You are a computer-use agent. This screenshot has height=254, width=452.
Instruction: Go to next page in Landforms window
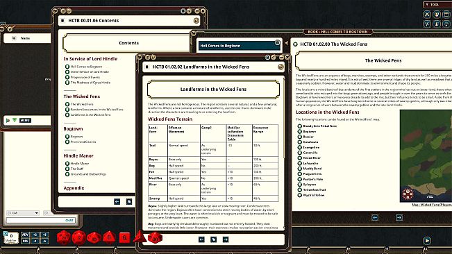pos(226,239)
